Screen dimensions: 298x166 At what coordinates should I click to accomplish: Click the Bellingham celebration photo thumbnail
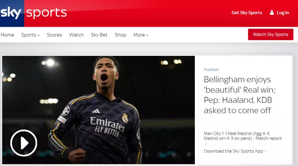98,110
